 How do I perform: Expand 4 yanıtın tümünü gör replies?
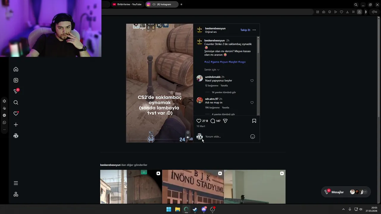pos(223,114)
